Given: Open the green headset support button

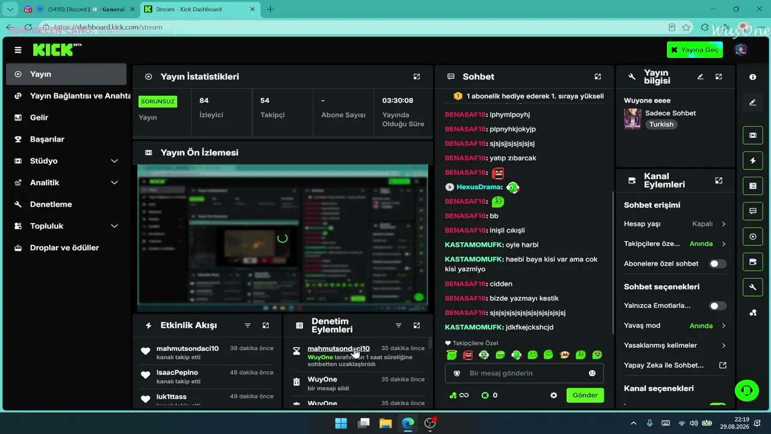Looking at the screenshot, I should (747, 391).
